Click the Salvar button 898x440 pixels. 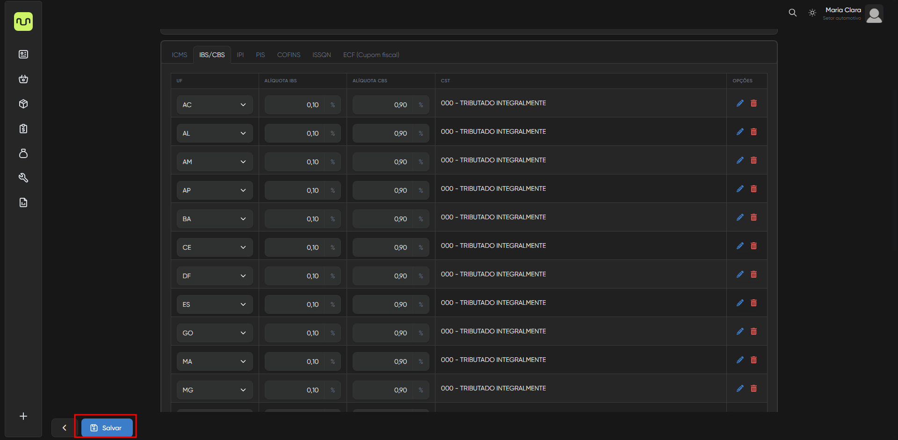(x=107, y=428)
